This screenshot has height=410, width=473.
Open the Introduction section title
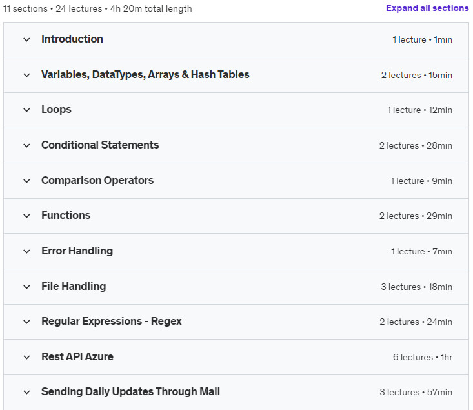[72, 39]
